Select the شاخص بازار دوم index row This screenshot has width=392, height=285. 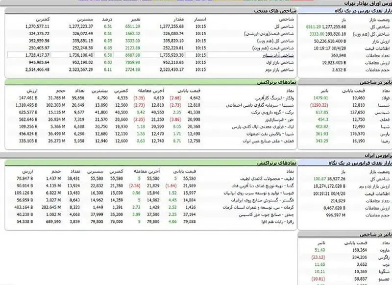click(x=151, y=70)
